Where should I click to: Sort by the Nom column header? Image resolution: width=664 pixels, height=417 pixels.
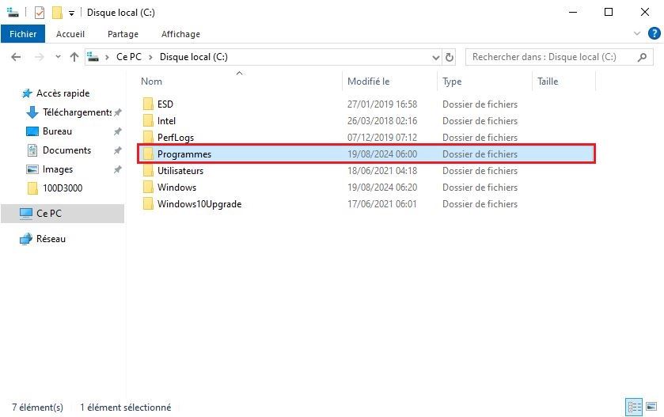coord(151,82)
